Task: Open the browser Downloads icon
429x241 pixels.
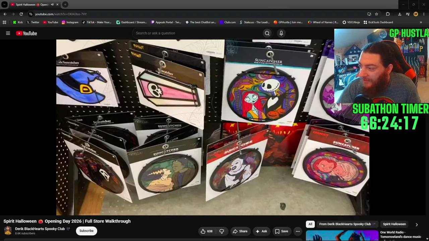Action: pos(400,14)
